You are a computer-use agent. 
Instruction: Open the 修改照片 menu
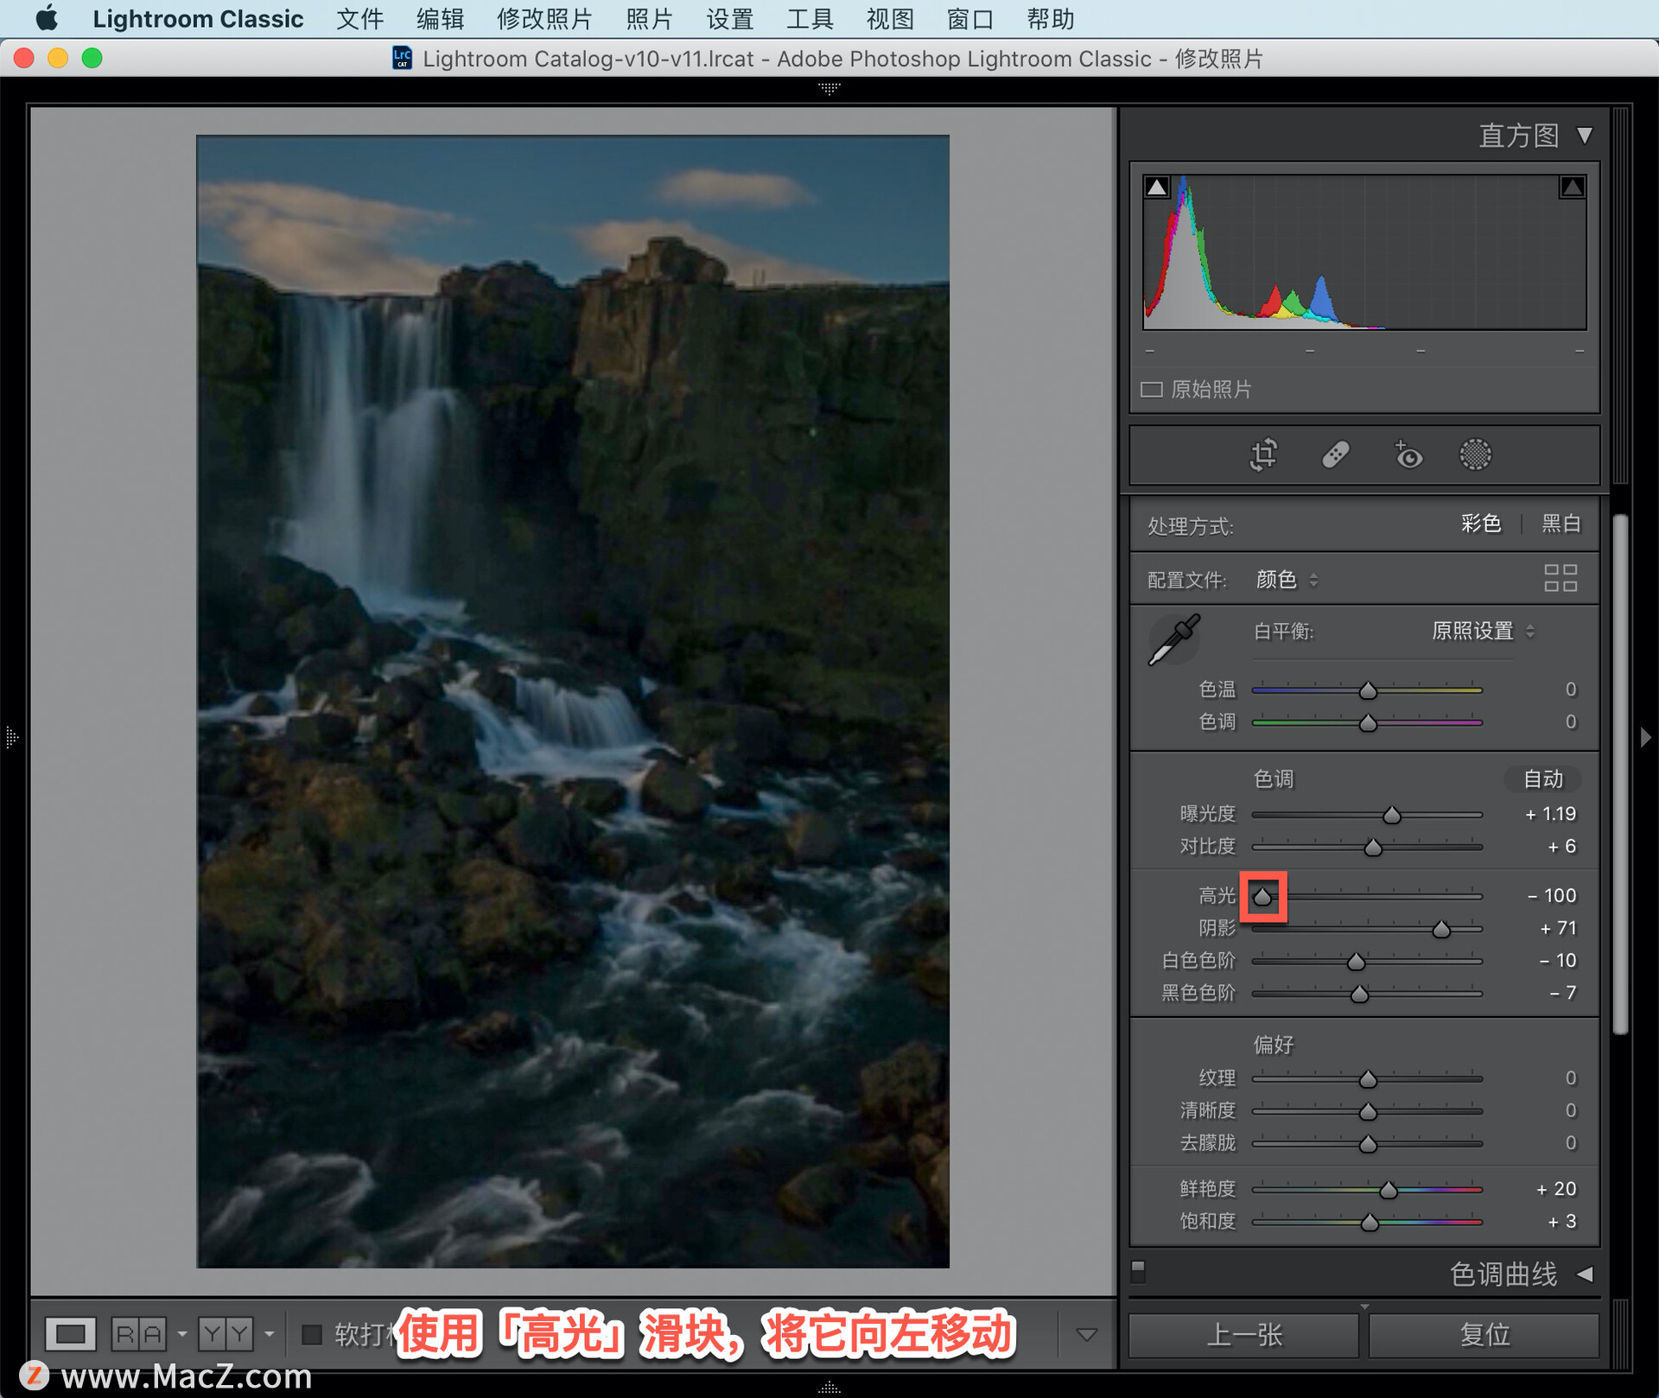[x=543, y=19]
